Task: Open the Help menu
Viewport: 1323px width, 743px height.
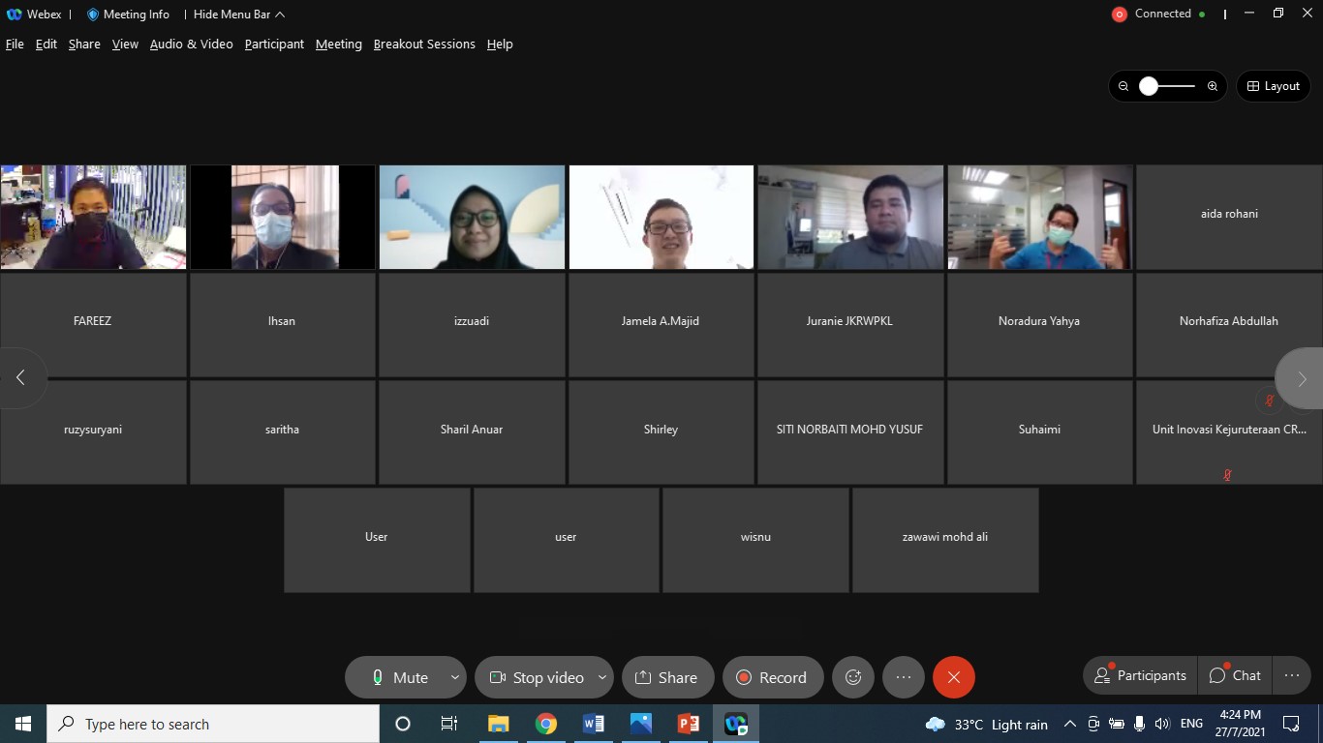Action: [x=500, y=45]
